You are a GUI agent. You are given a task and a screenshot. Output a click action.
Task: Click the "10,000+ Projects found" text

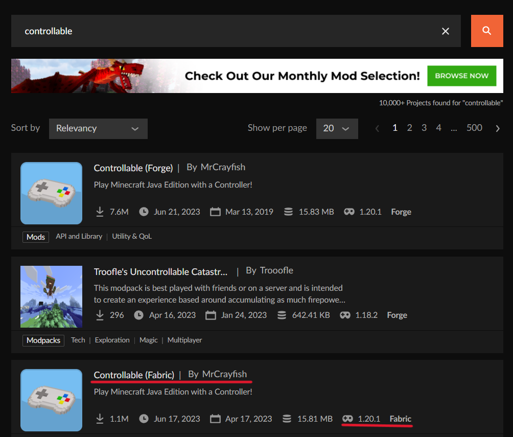441,103
